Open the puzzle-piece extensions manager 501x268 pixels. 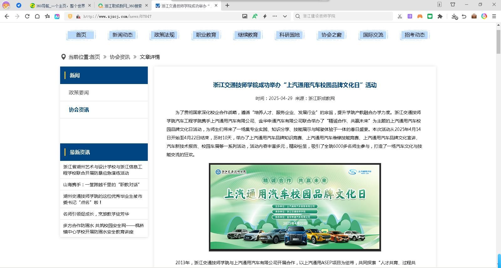pos(440,16)
